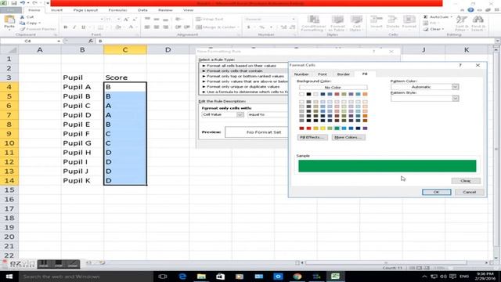Click the More Colors button
The image size is (501, 282).
coord(348,137)
